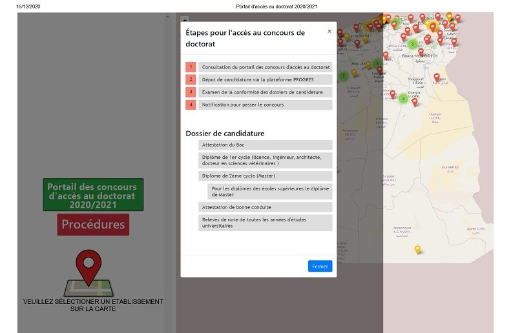This screenshot has height=333, width=511.
Task: Click the green Portail des concours banner
Action: (x=93, y=195)
